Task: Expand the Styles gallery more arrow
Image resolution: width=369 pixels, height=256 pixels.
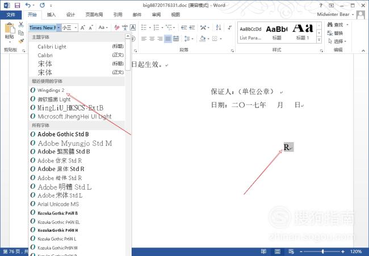Action: click(319, 40)
